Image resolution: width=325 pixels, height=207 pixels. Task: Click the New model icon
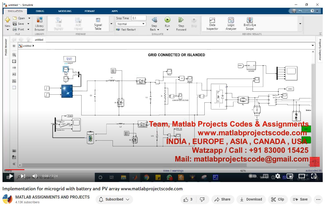(x=8, y=19)
